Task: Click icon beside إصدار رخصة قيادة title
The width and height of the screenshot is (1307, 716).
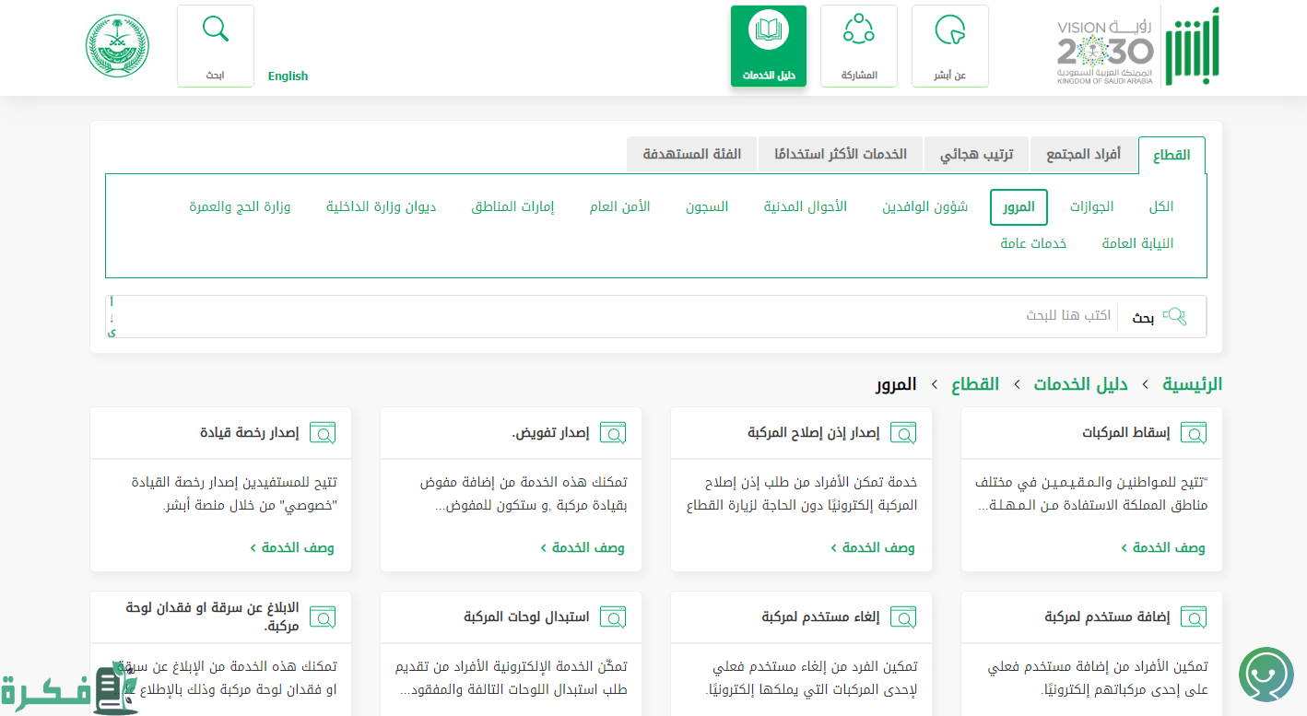Action: coord(323,433)
